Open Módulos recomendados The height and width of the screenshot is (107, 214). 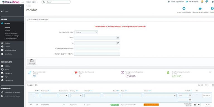200,10
